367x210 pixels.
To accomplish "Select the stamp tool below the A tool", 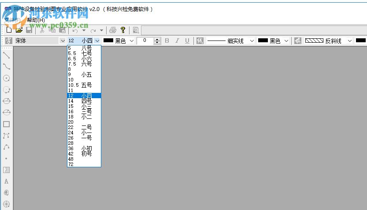I will 6,193.
